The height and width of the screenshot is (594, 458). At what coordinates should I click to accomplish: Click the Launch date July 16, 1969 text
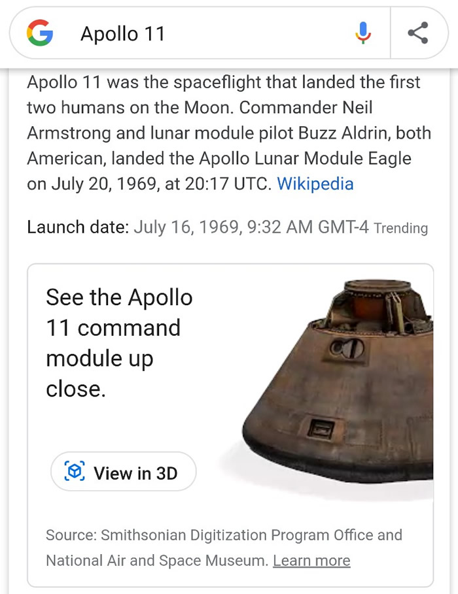(x=196, y=227)
